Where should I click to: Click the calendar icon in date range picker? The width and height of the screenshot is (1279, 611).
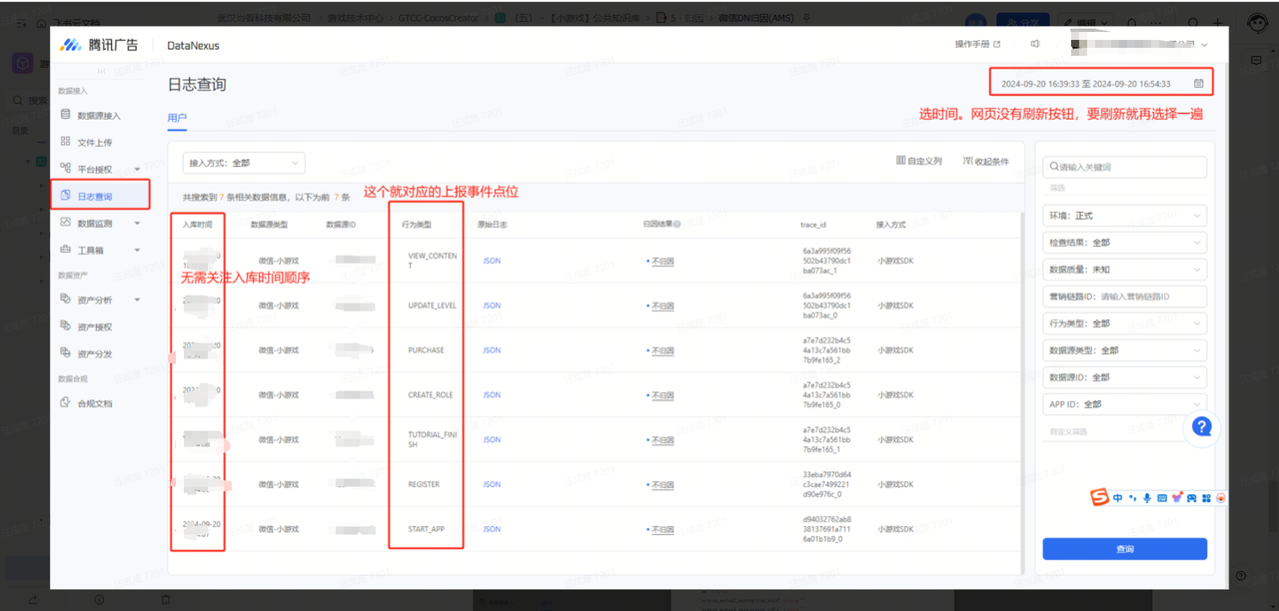pos(1198,84)
